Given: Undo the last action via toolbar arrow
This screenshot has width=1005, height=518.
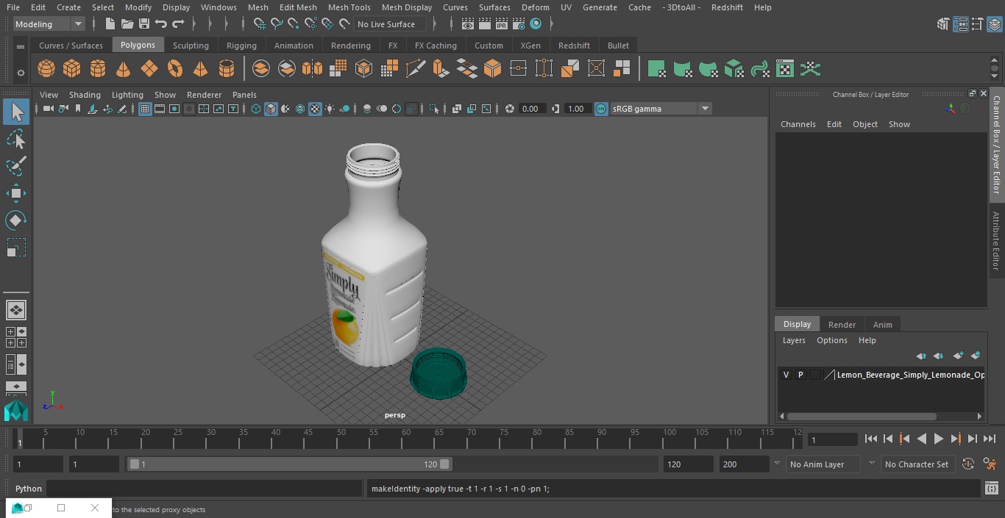Looking at the screenshot, I should pos(161,24).
